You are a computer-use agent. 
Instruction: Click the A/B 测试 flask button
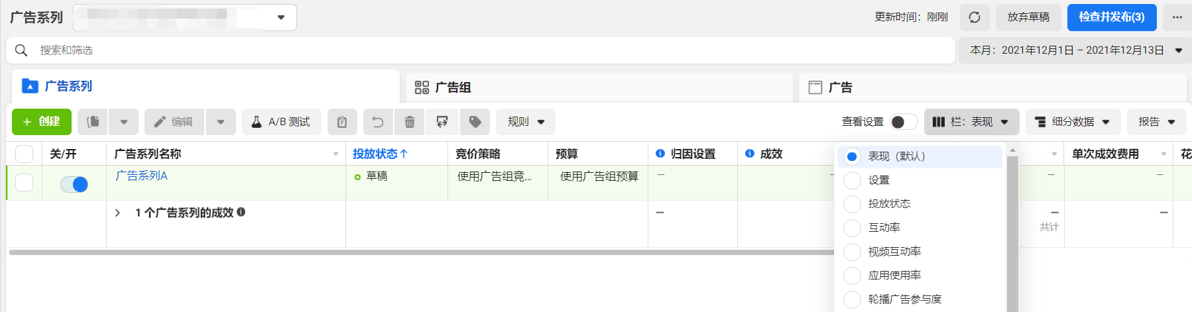coord(282,122)
